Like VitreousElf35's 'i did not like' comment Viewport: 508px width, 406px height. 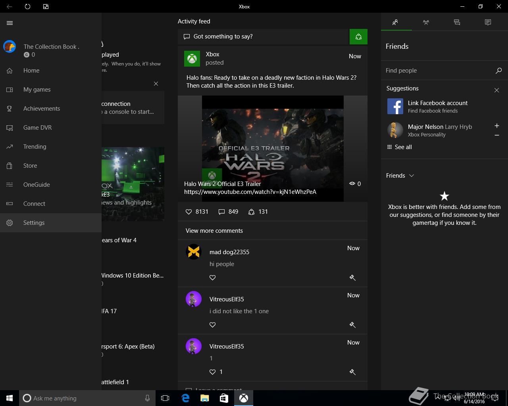pyautogui.click(x=213, y=325)
